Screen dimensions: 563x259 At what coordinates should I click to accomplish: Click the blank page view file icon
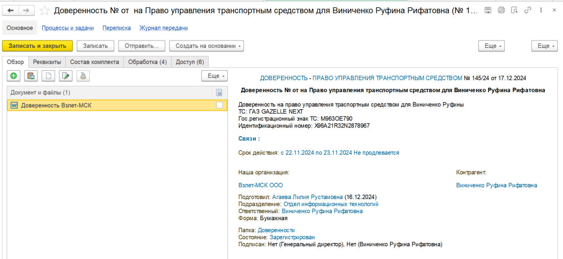[48, 76]
